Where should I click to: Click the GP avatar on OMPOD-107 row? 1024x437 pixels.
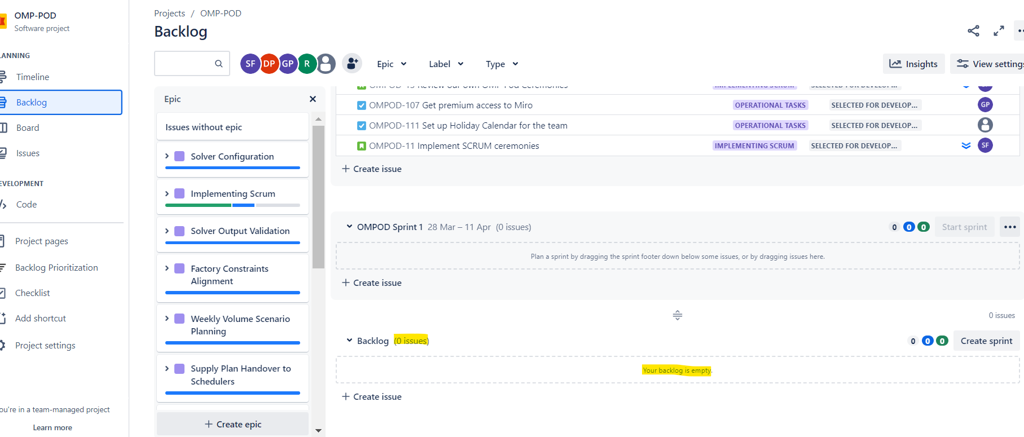click(985, 105)
